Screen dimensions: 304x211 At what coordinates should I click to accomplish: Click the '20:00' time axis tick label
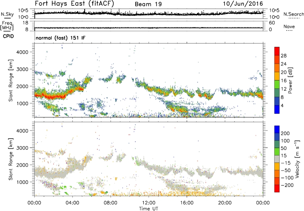coord(225,203)
